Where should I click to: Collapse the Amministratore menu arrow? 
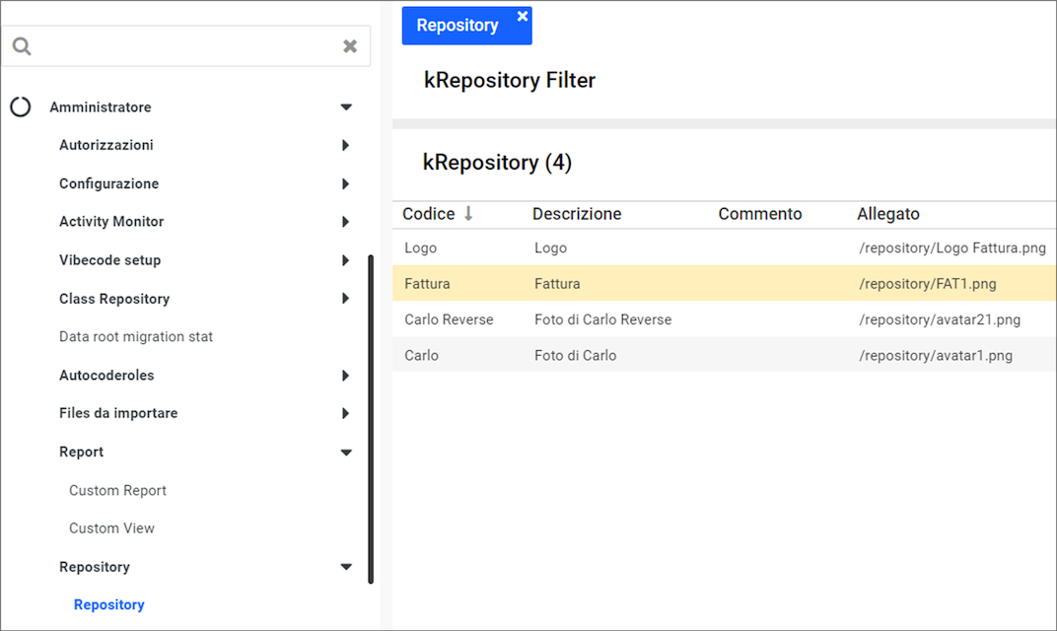pos(346,107)
